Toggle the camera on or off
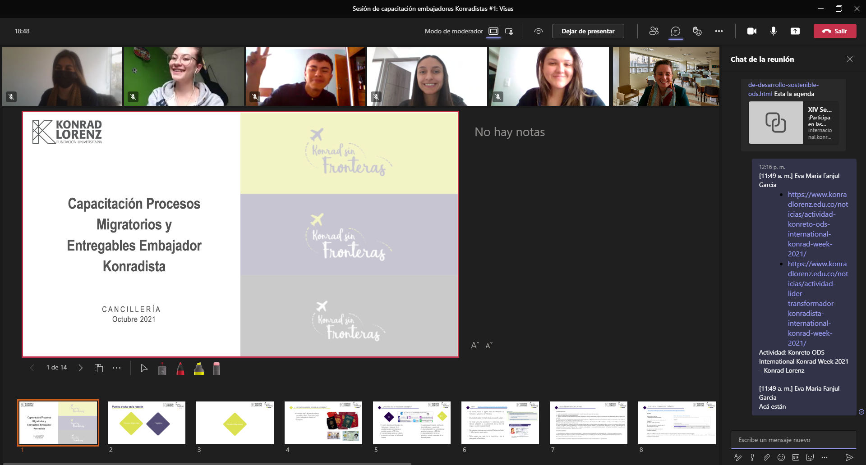Viewport: 866px width, 465px height. point(752,31)
